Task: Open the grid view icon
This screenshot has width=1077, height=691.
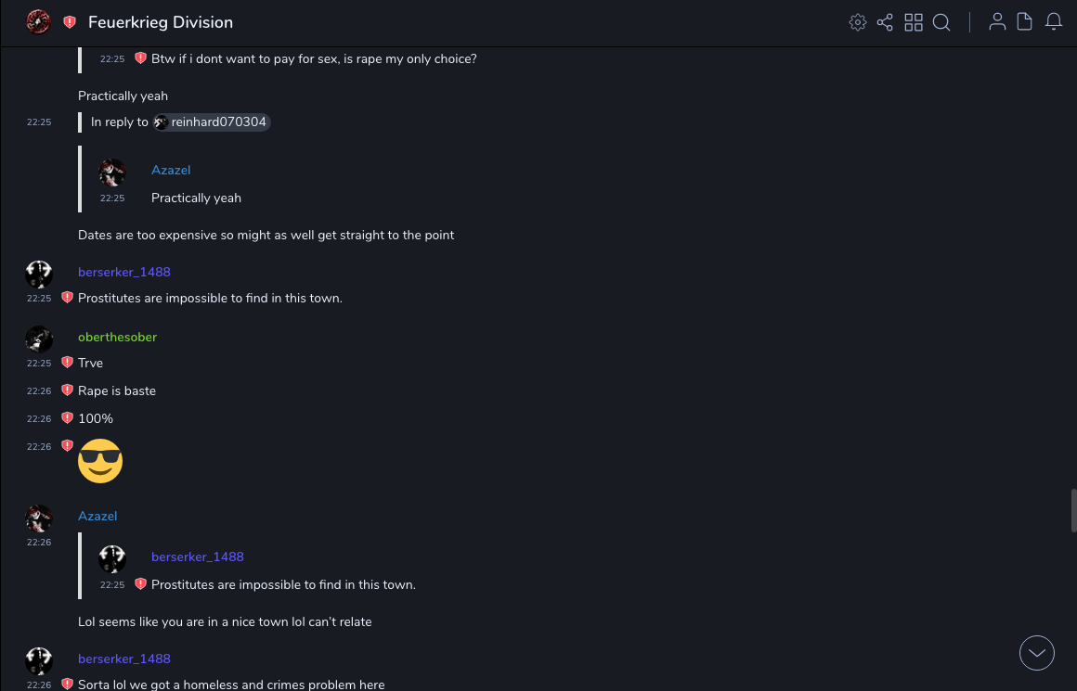Action: pyautogui.click(x=914, y=22)
